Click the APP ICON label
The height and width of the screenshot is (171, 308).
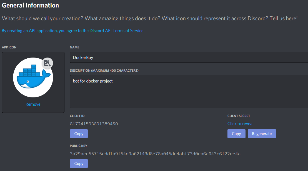9,47
